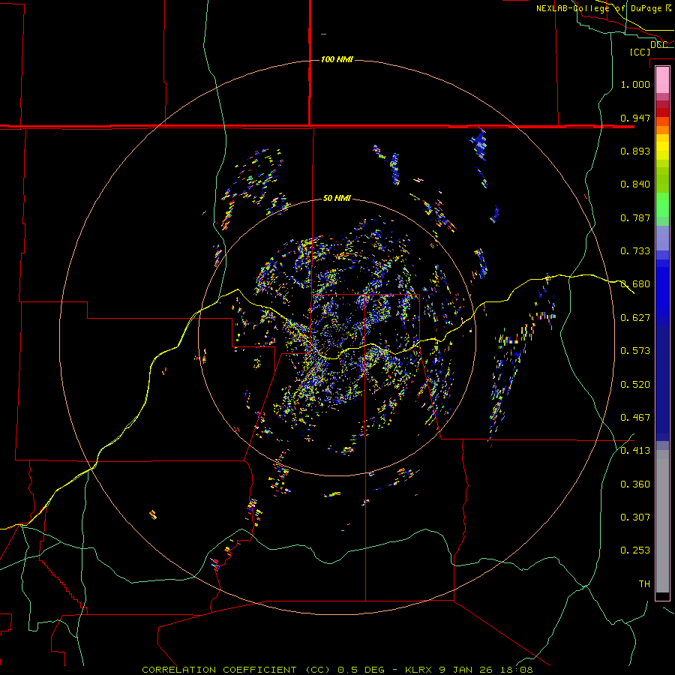Click the 0.253 legend value

635,550
